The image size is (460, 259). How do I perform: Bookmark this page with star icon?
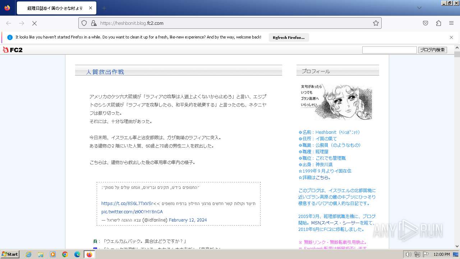(x=376, y=23)
